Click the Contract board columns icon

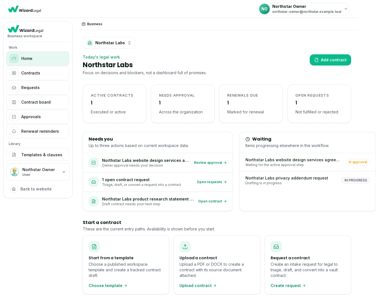pos(14,102)
